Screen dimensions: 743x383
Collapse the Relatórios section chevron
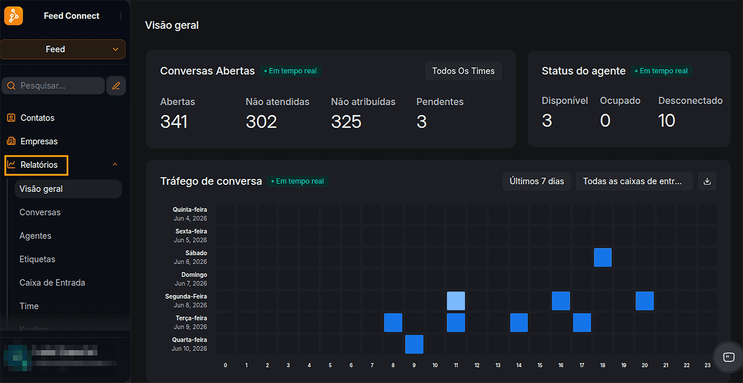pyautogui.click(x=115, y=165)
